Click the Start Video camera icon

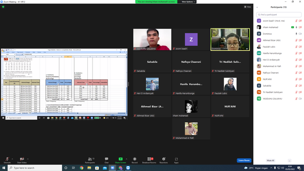(x=22, y=159)
